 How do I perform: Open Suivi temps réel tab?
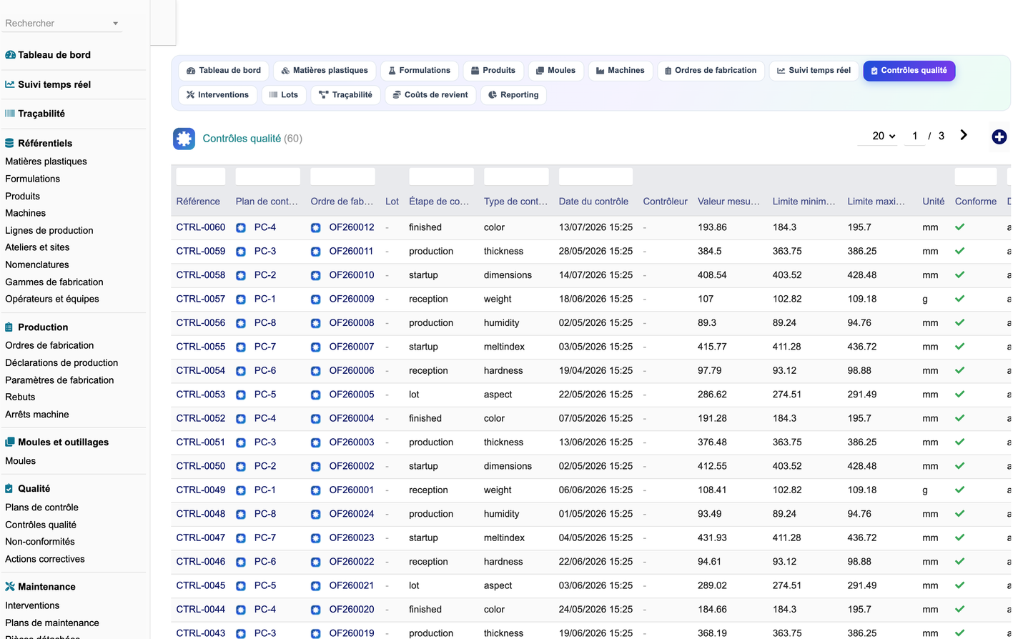click(814, 71)
